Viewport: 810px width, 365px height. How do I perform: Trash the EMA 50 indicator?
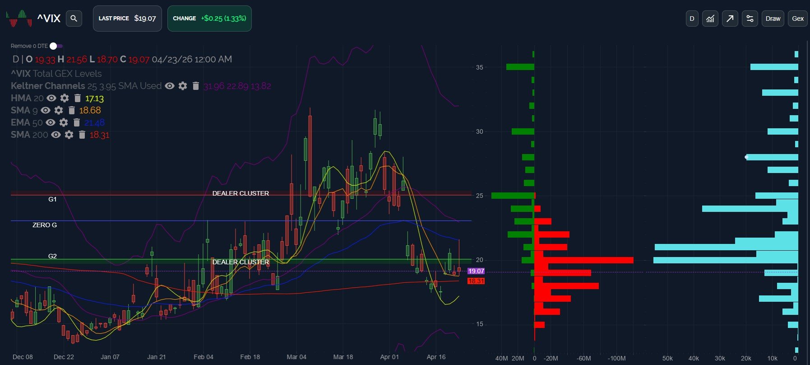click(x=76, y=122)
